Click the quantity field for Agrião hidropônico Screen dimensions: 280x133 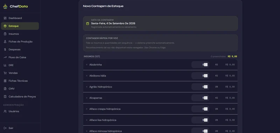(x=200, y=87)
